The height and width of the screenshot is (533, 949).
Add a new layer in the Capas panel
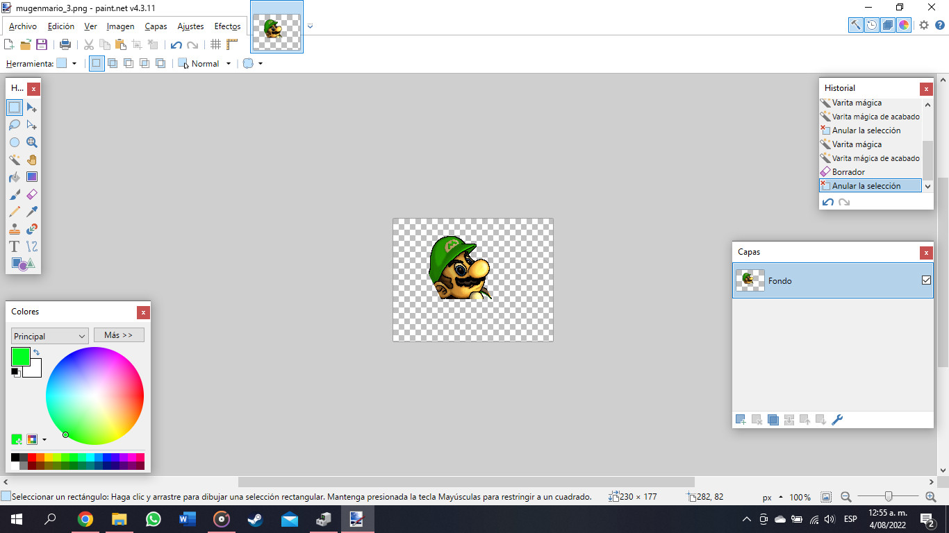(740, 419)
